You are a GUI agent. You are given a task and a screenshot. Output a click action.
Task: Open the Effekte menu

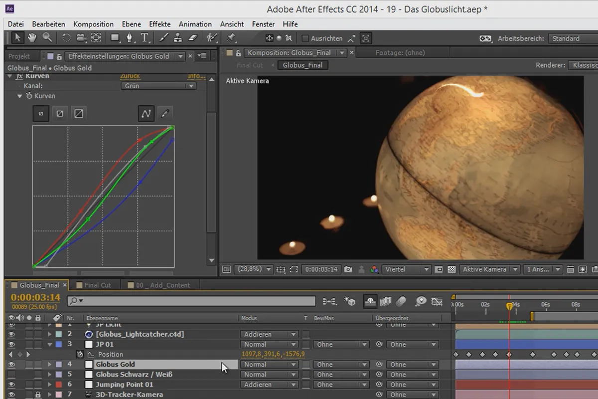pyautogui.click(x=159, y=24)
